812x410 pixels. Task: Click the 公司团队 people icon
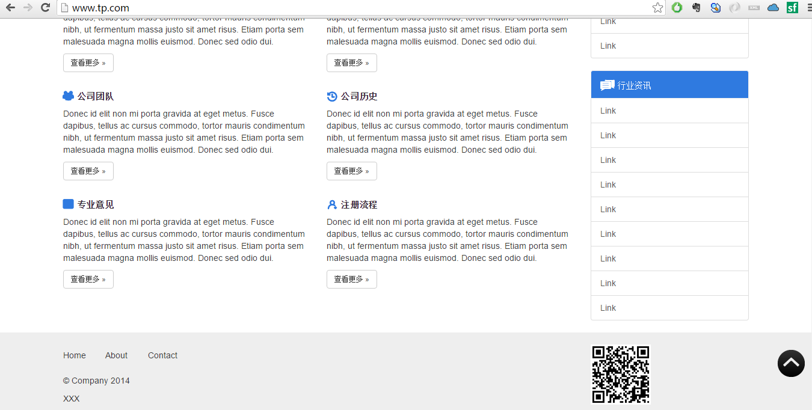(68, 96)
